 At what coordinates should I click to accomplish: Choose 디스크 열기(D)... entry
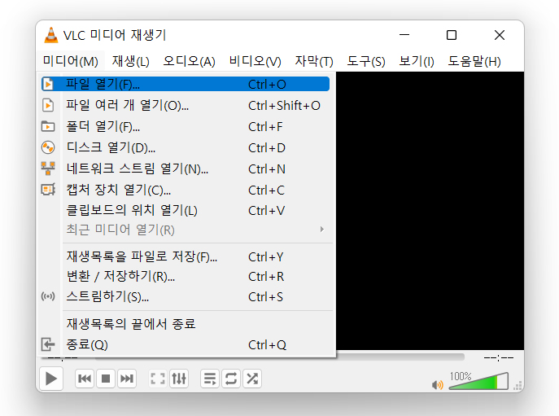[186, 147]
